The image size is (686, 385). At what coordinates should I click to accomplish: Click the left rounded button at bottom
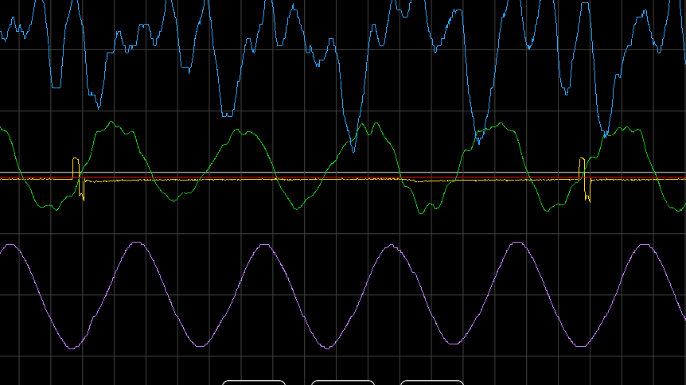tap(253, 383)
